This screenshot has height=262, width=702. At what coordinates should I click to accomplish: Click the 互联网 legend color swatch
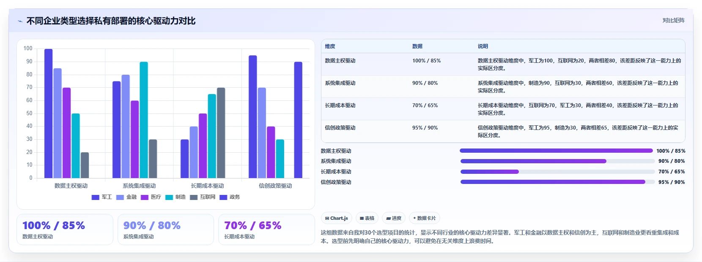coord(194,197)
